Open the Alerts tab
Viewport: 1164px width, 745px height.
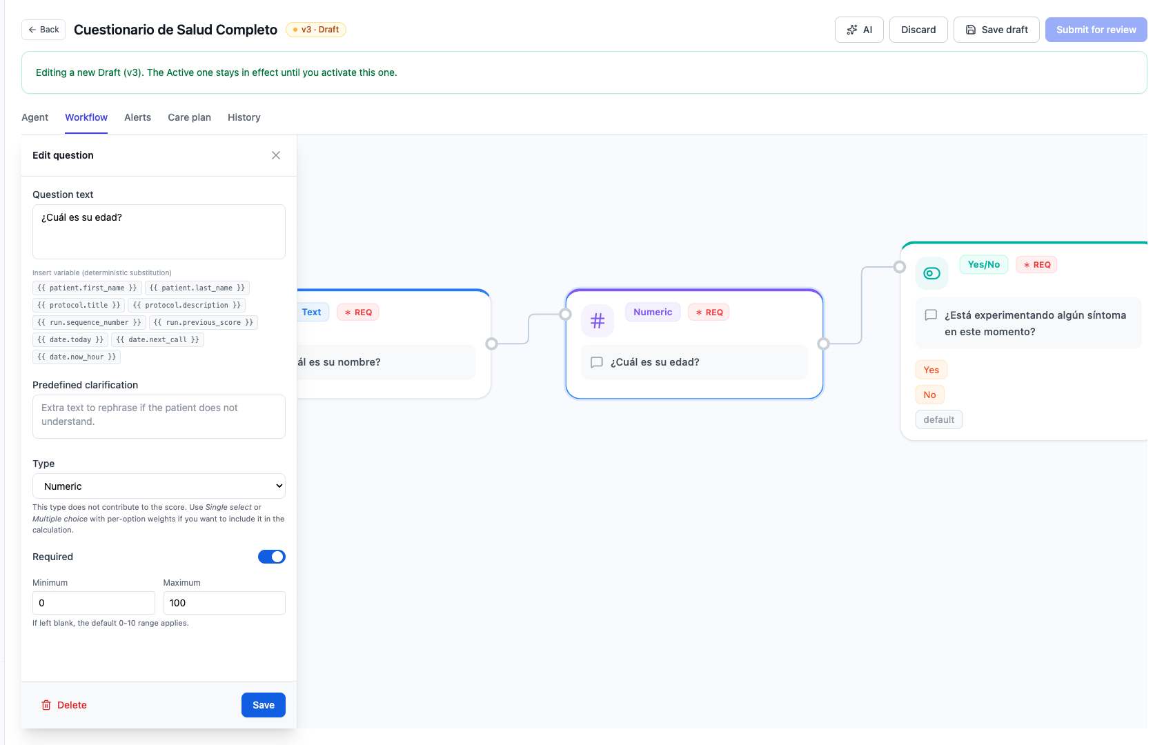click(x=137, y=117)
